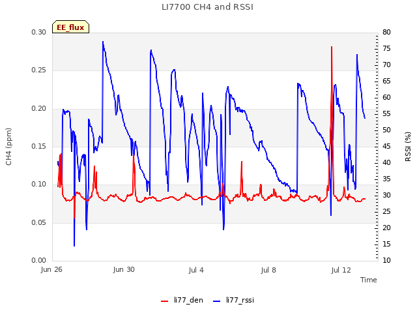
Task: Click the 0.30 left axis value
Action: click(x=39, y=32)
